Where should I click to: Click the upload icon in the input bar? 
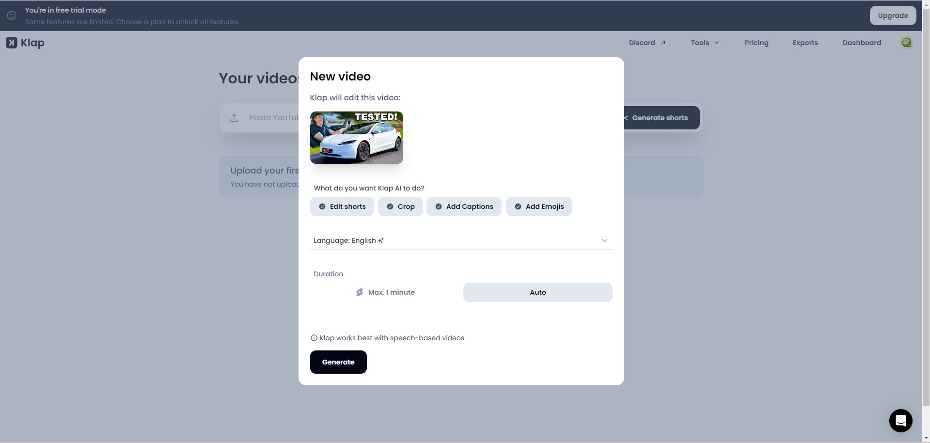pos(234,118)
